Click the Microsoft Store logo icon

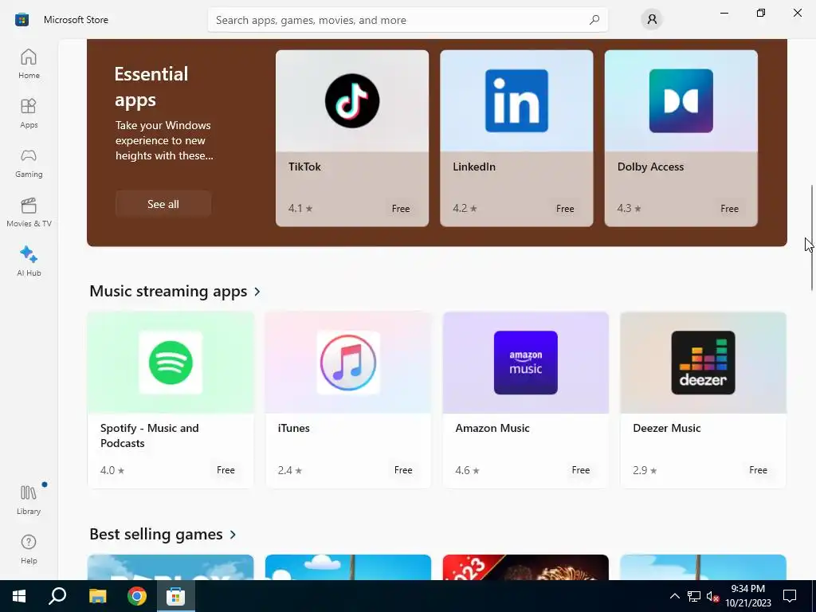[22, 20]
